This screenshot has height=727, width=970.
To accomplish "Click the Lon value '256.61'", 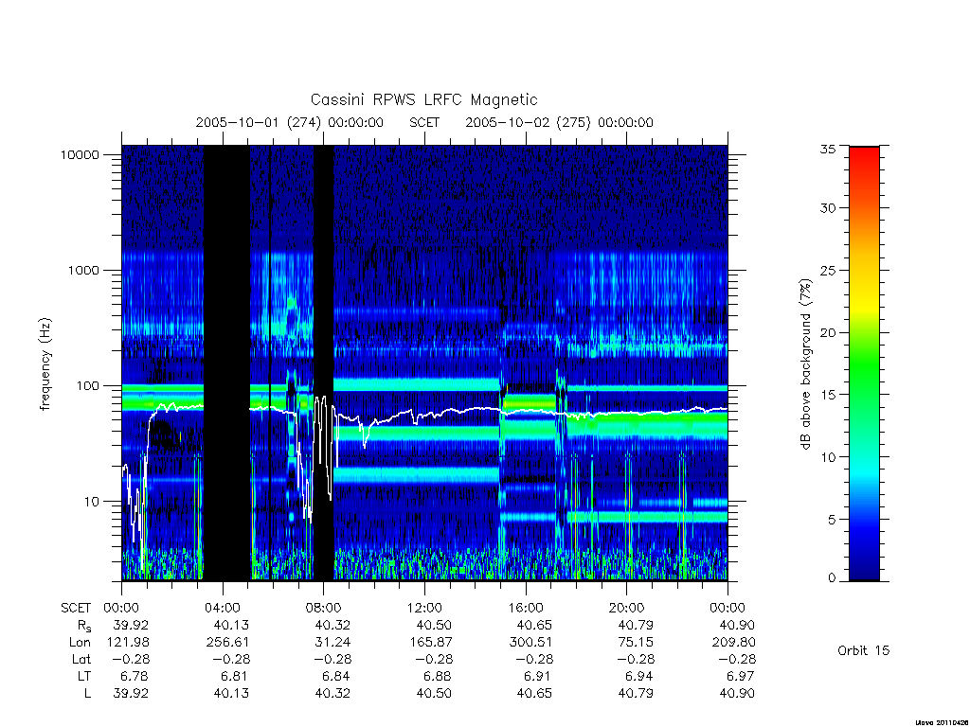I will (227, 643).
